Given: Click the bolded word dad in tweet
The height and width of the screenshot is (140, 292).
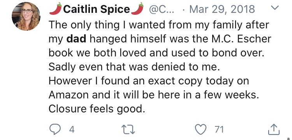Looking at the screenshot, I should 76,38.
